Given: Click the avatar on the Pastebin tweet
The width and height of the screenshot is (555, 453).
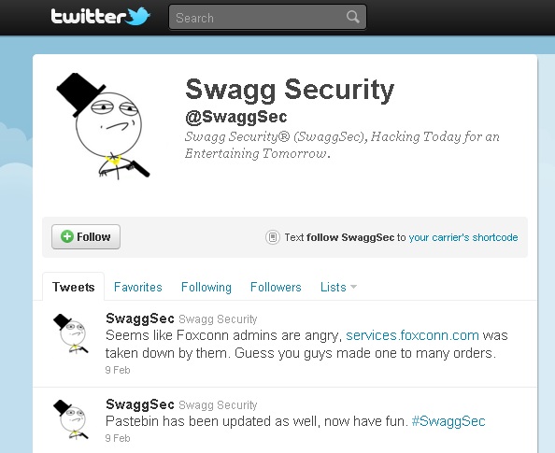Looking at the screenshot, I should [x=70, y=419].
